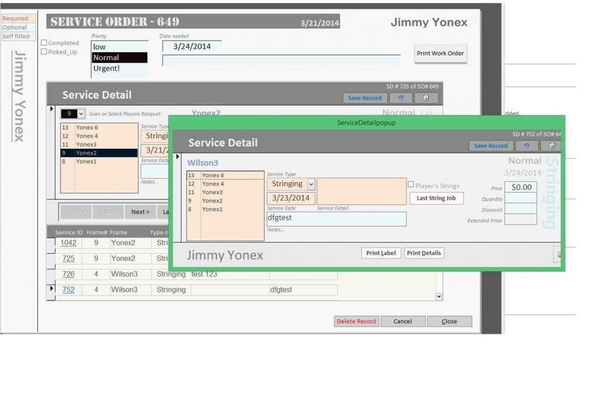The height and width of the screenshot is (398, 598).
Task: Click Delete Record button
Action: point(357,322)
